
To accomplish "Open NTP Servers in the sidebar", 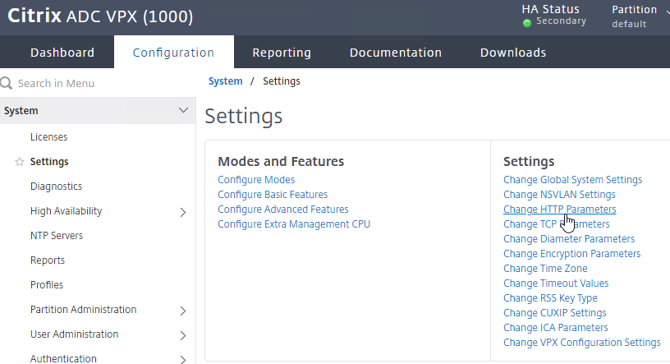I will (x=57, y=235).
